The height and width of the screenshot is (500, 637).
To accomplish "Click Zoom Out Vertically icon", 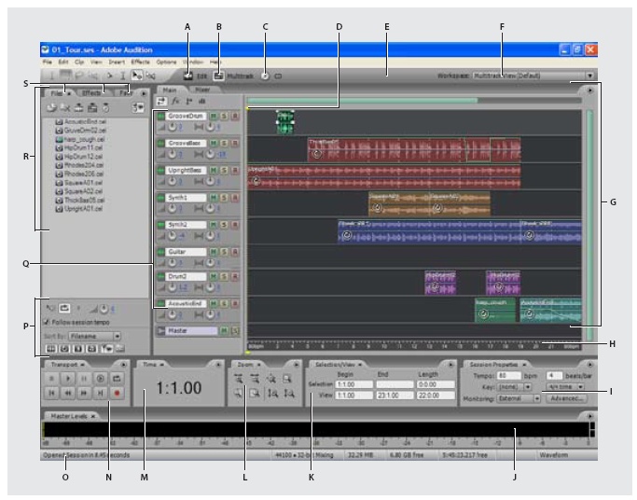I will 289,393.
